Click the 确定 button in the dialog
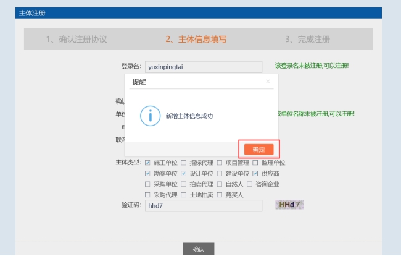 coord(258,149)
